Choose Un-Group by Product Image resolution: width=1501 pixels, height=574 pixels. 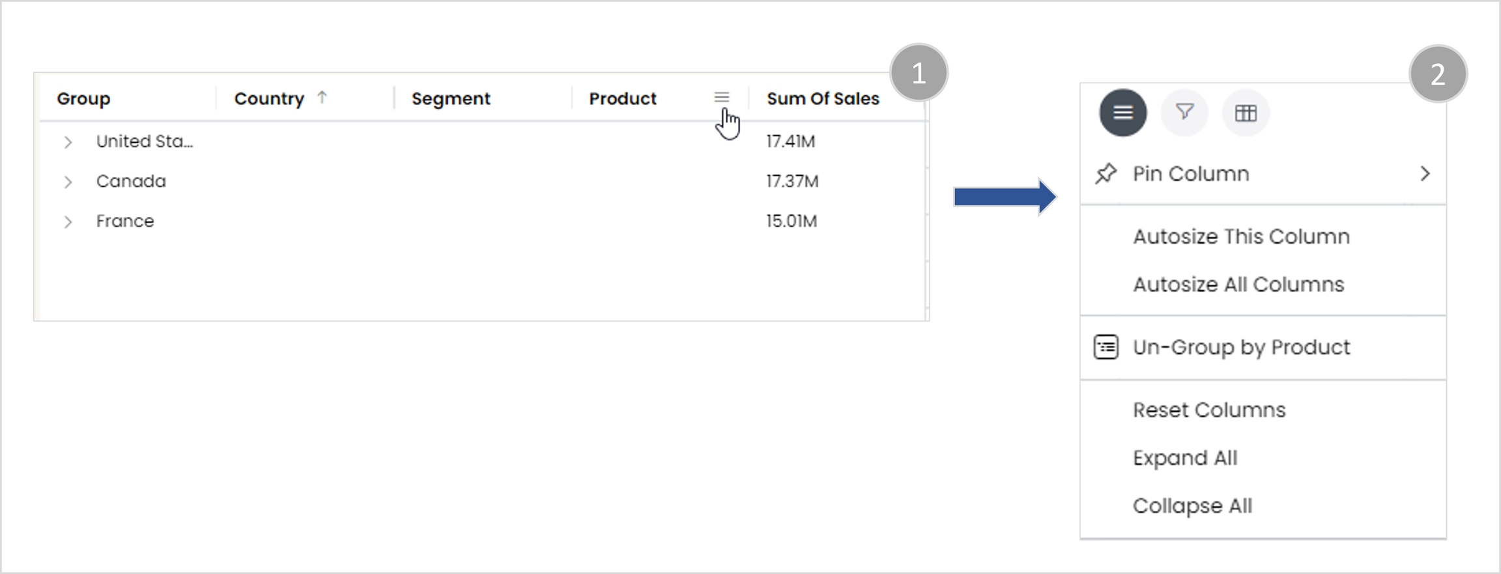coord(1241,347)
